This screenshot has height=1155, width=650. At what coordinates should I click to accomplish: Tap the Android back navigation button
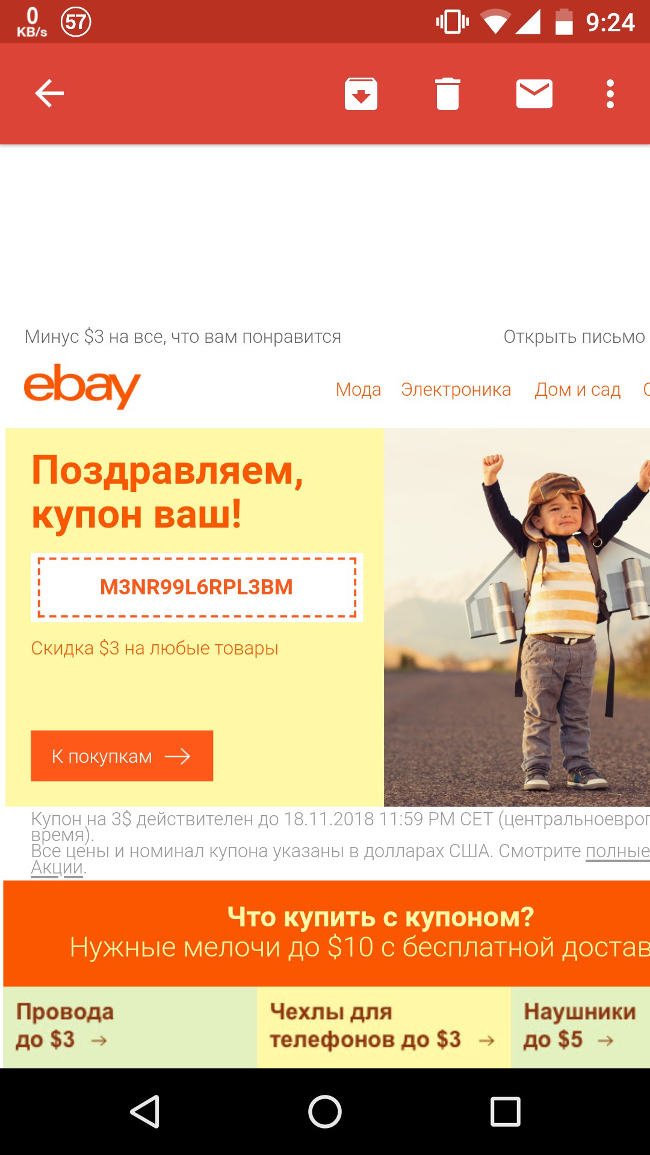coord(145,1111)
